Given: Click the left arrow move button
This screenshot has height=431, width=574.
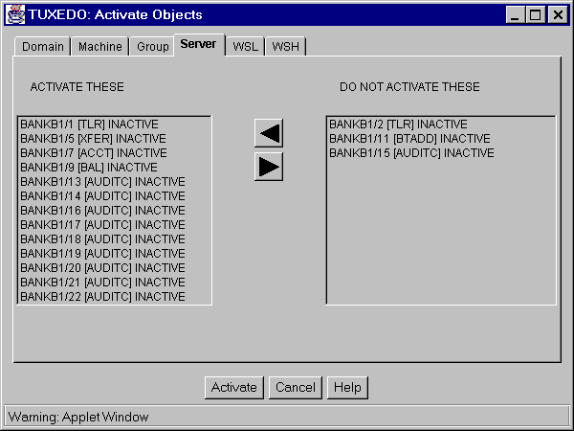Looking at the screenshot, I should (x=269, y=133).
